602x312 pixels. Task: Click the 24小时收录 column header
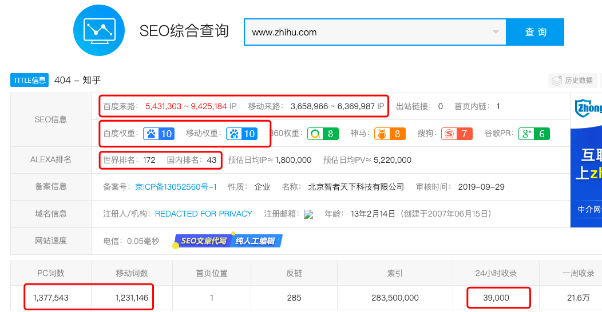(496, 273)
